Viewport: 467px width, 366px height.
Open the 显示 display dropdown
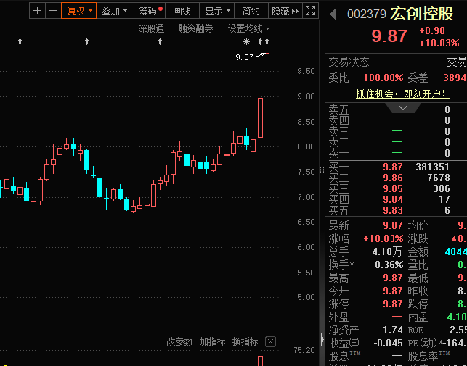217,11
